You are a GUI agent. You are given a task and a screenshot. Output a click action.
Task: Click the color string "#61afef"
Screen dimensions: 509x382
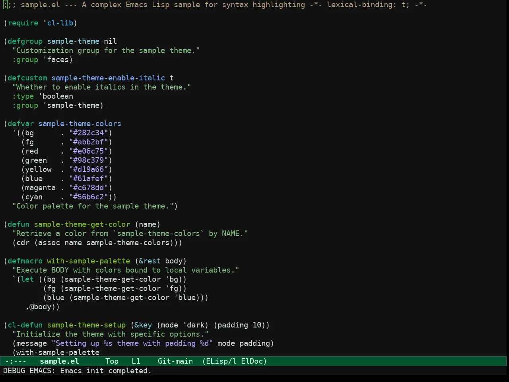(x=88, y=179)
